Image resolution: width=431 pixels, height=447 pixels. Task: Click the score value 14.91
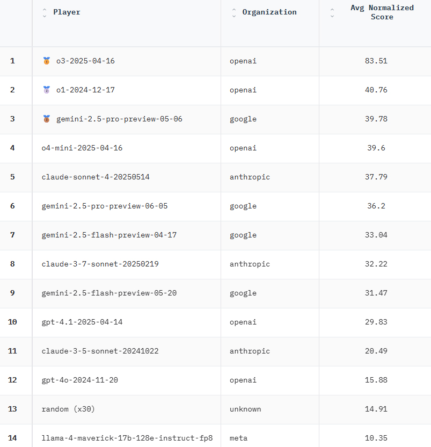click(376, 409)
